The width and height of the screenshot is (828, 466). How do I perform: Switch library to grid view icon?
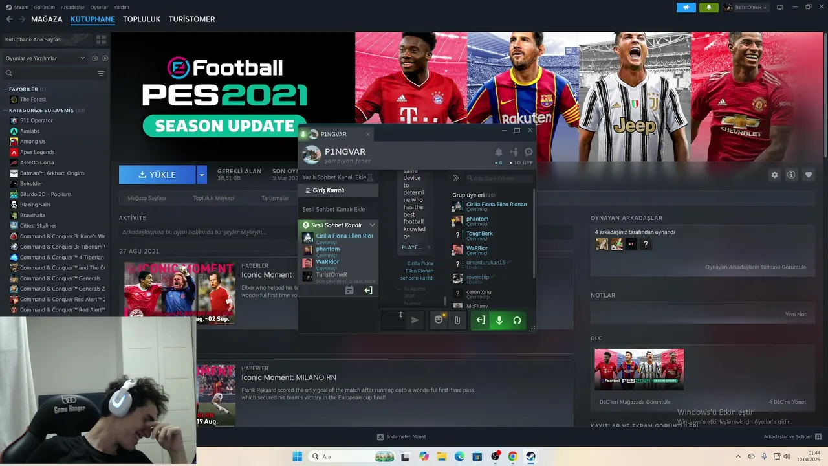(x=101, y=39)
